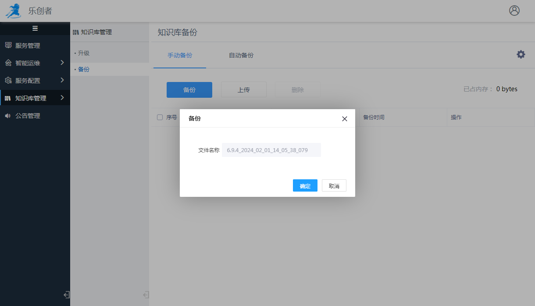The image size is (535, 306).
Task: Confirm the backup with 确定 button
Action: click(x=305, y=185)
